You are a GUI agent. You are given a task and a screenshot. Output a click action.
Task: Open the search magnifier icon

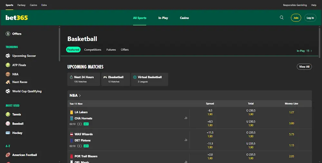(281, 18)
